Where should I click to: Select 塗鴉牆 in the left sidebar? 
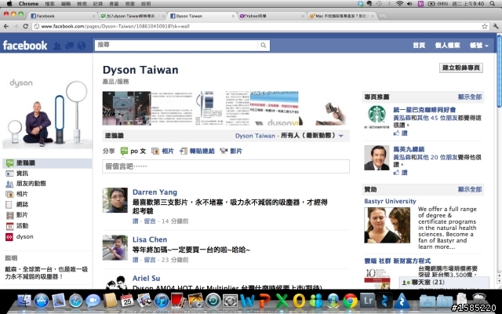pos(47,162)
